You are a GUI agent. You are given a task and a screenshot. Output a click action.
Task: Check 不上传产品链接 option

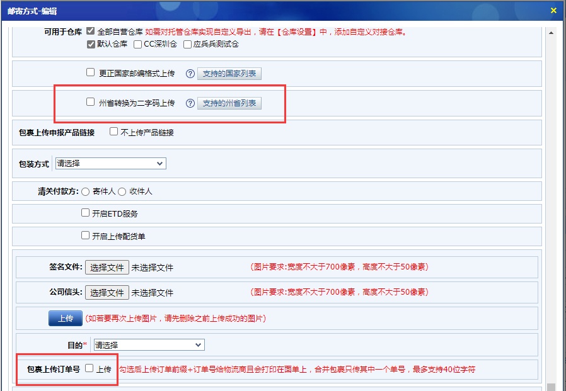coord(113,132)
